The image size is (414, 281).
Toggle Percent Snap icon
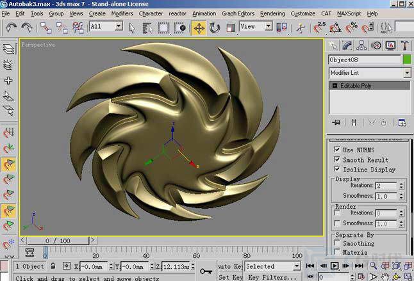click(x=351, y=28)
